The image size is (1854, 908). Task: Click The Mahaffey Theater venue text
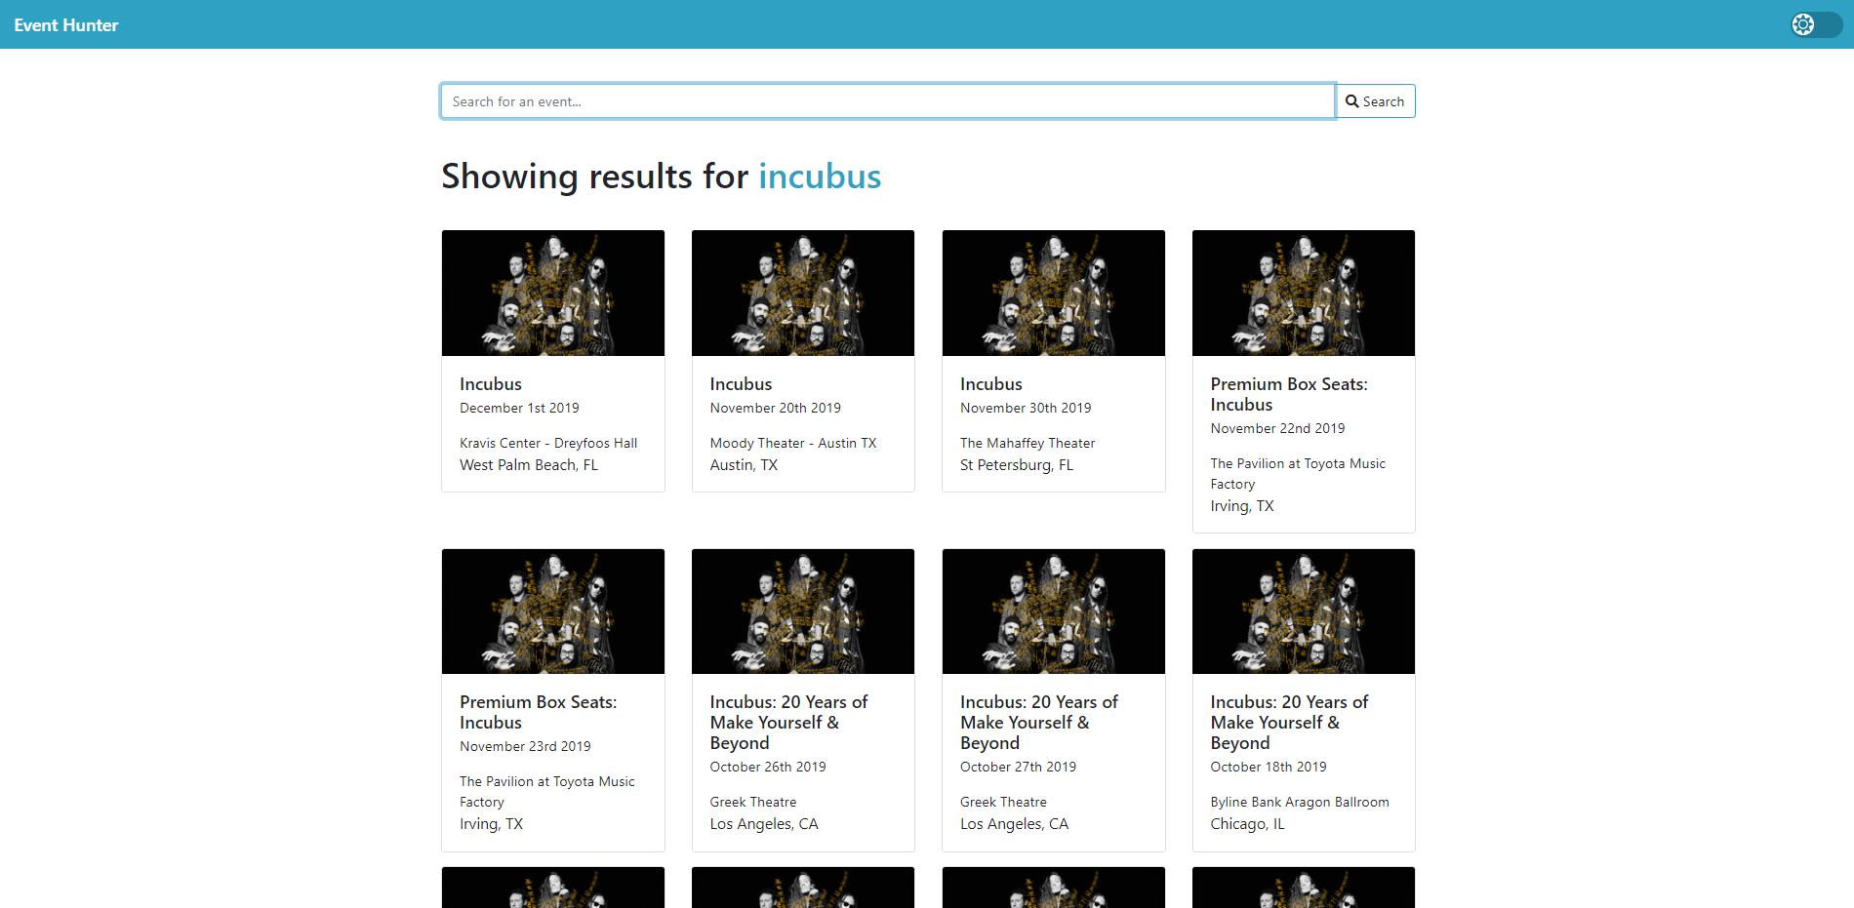[x=1028, y=443]
